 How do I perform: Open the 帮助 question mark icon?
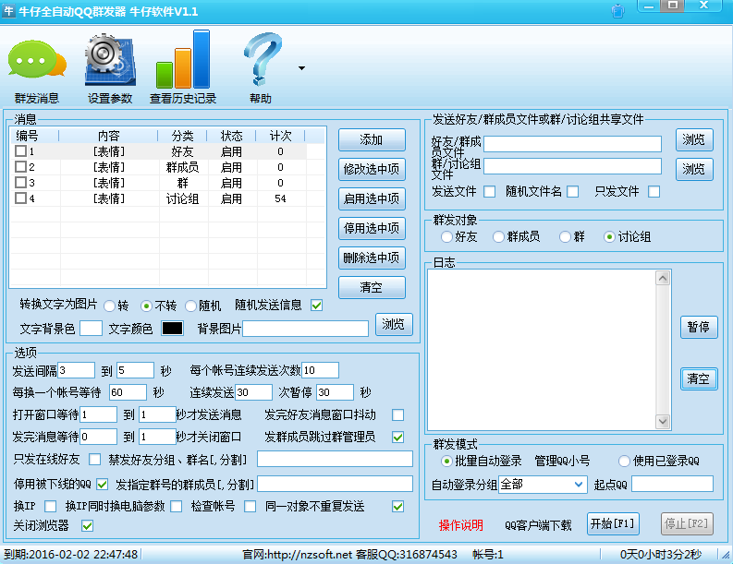[x=263, y=59]
